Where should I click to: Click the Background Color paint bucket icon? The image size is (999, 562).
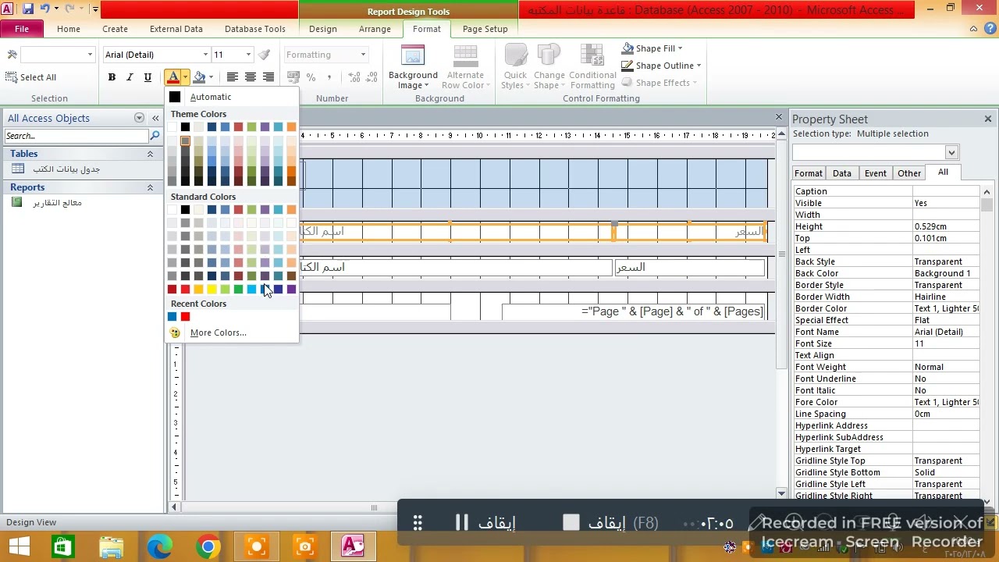199,77
